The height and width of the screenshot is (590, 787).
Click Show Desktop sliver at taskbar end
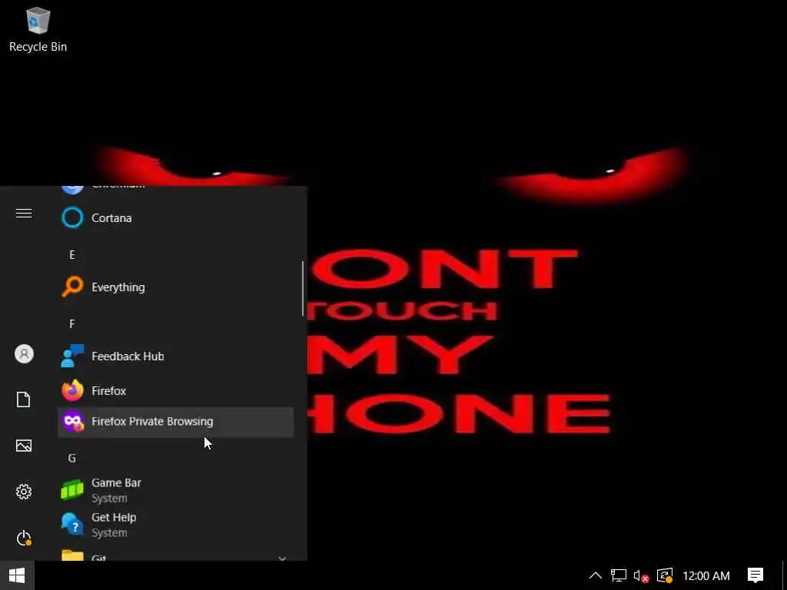click(x=785, y=575)
